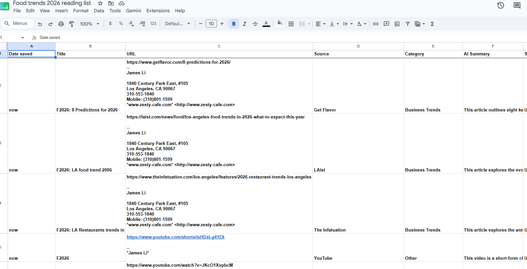Print the spreadsheet via printer icon
Screen dimensions: 527x269
click(61, 24)
